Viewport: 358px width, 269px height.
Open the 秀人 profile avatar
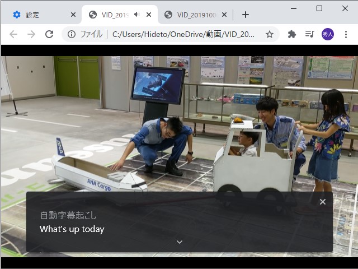[x=328, y=35]
